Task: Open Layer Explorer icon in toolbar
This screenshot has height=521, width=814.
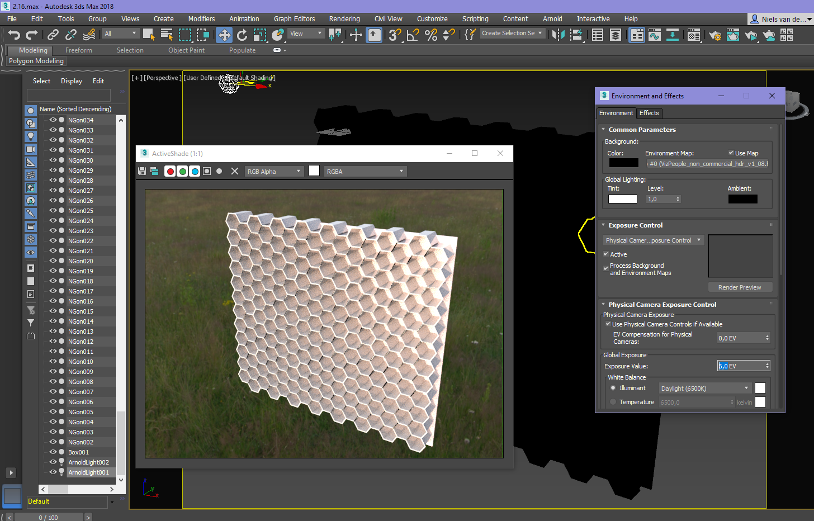Action: click(616, 35)
